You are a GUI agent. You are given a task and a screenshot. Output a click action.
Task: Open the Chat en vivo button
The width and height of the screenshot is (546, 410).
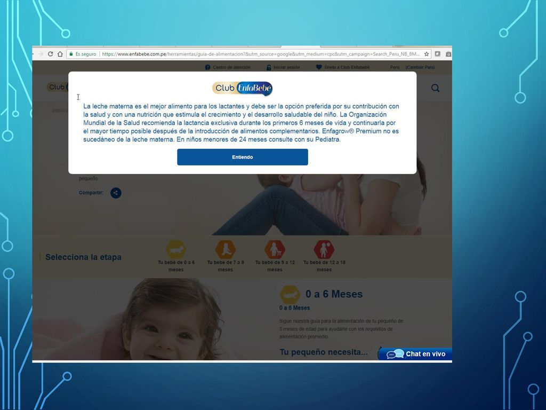pyautogui.click(x=415, y=353)
